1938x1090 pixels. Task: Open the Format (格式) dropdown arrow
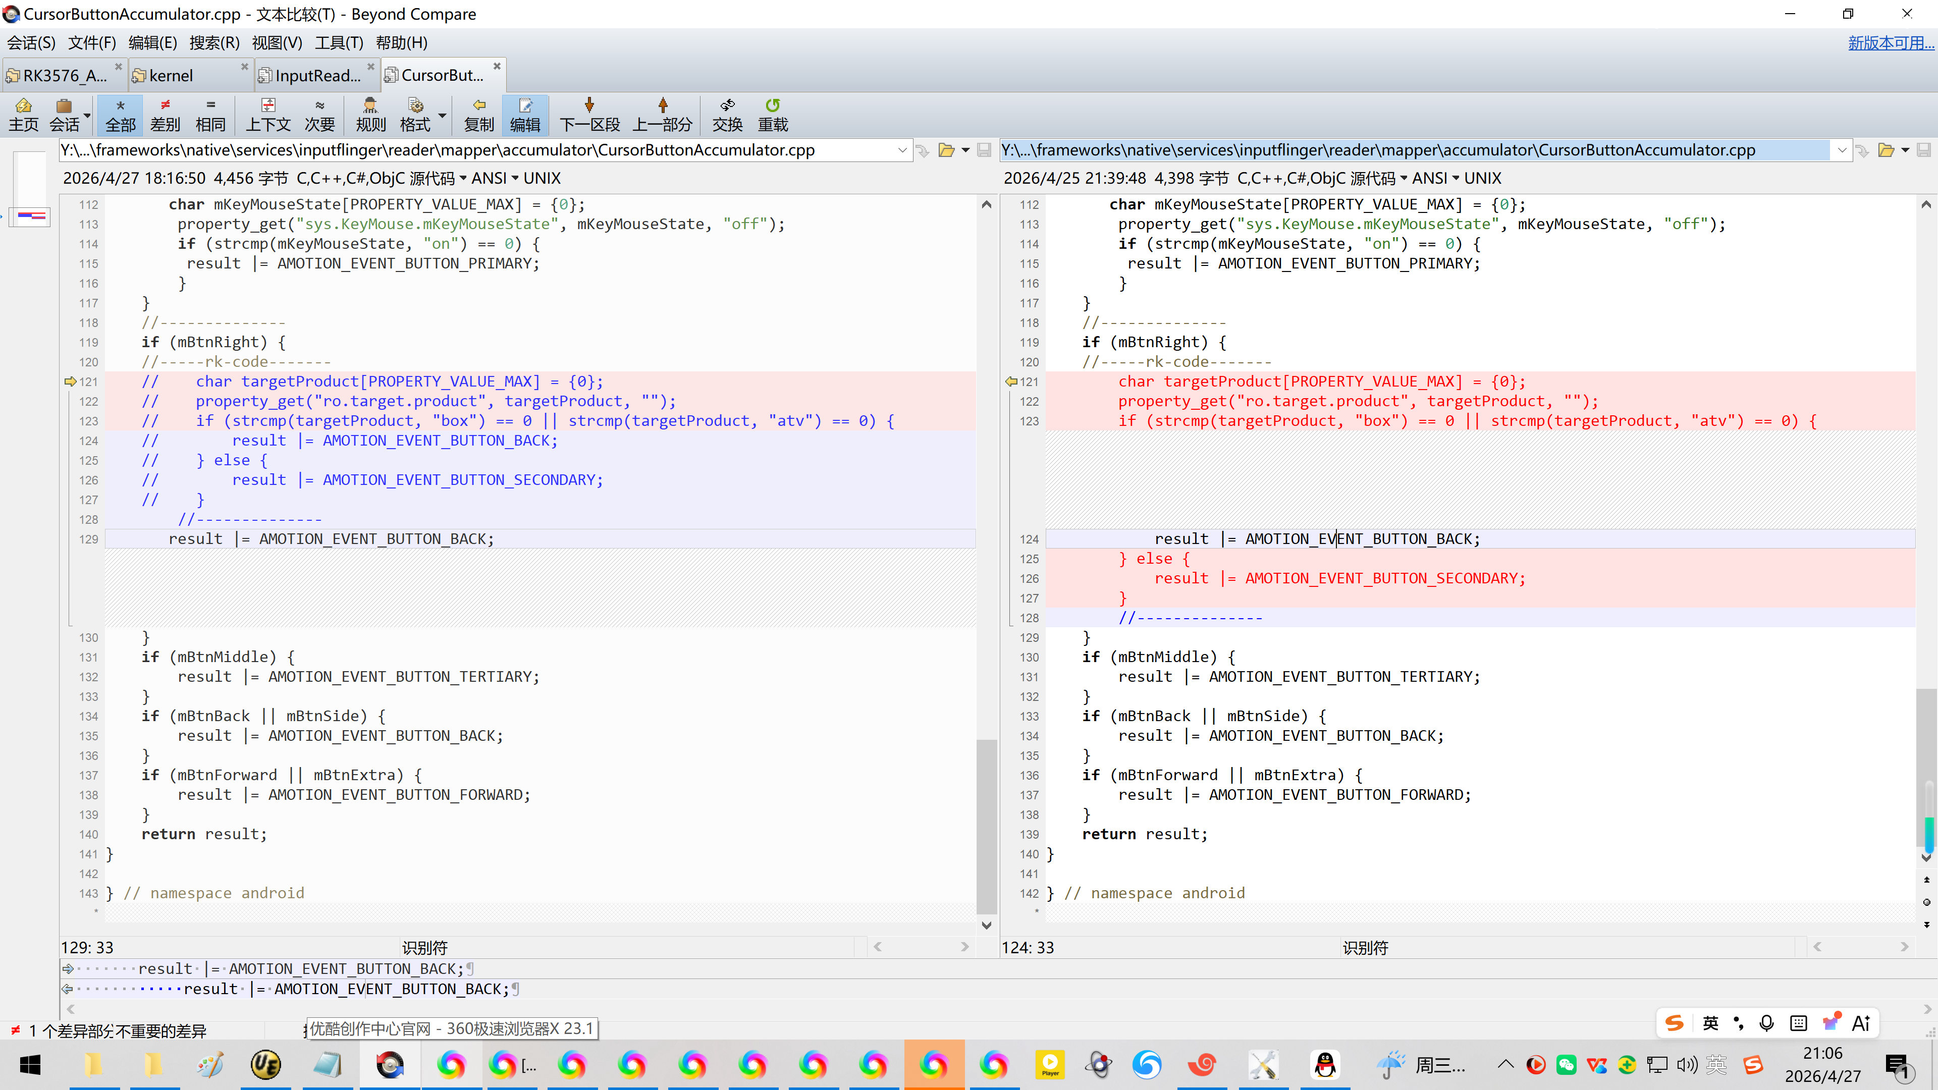[x=443, y=115]
